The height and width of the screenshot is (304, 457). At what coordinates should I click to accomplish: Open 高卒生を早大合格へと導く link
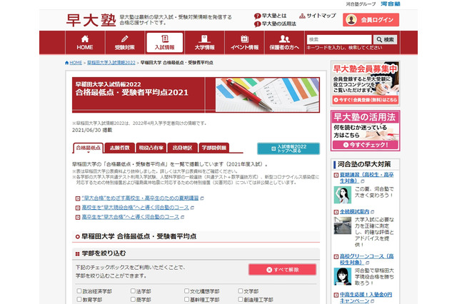[x=130, y=217]
